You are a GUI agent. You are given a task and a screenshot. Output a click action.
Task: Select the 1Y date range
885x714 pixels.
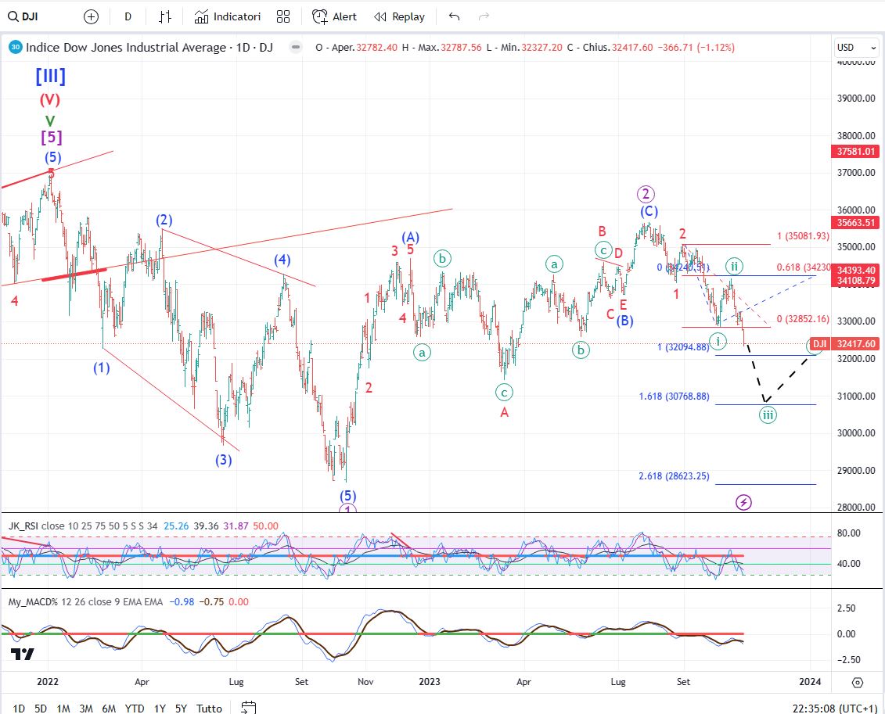[160, 708]
